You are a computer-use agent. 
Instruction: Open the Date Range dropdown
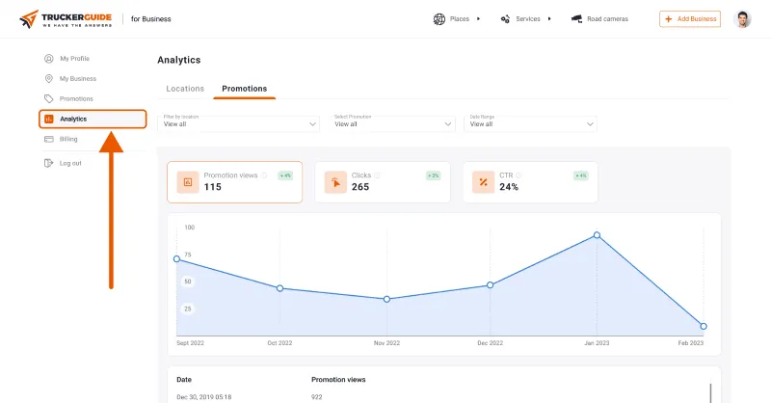530,123
